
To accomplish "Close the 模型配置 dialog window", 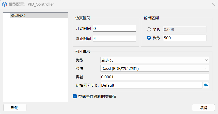I will (x=213, y=4).
